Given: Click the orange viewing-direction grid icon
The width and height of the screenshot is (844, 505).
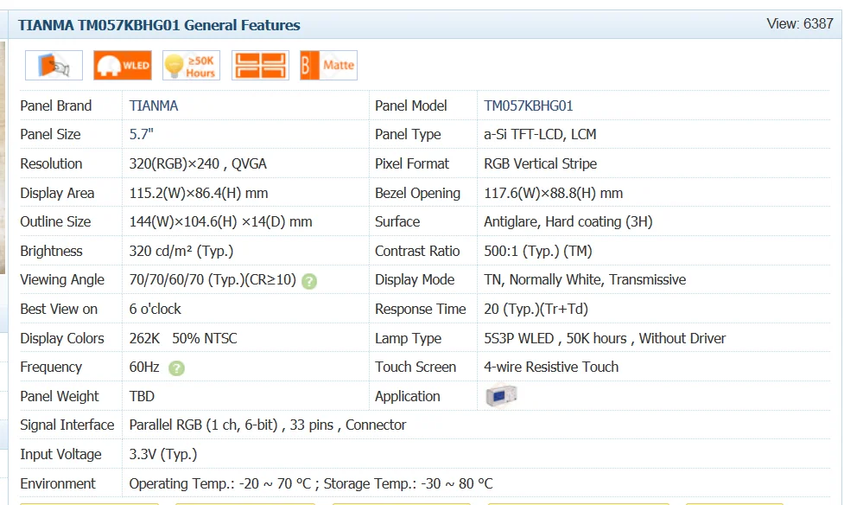Looking at the screenshot, I should click(x=261, y=65).
